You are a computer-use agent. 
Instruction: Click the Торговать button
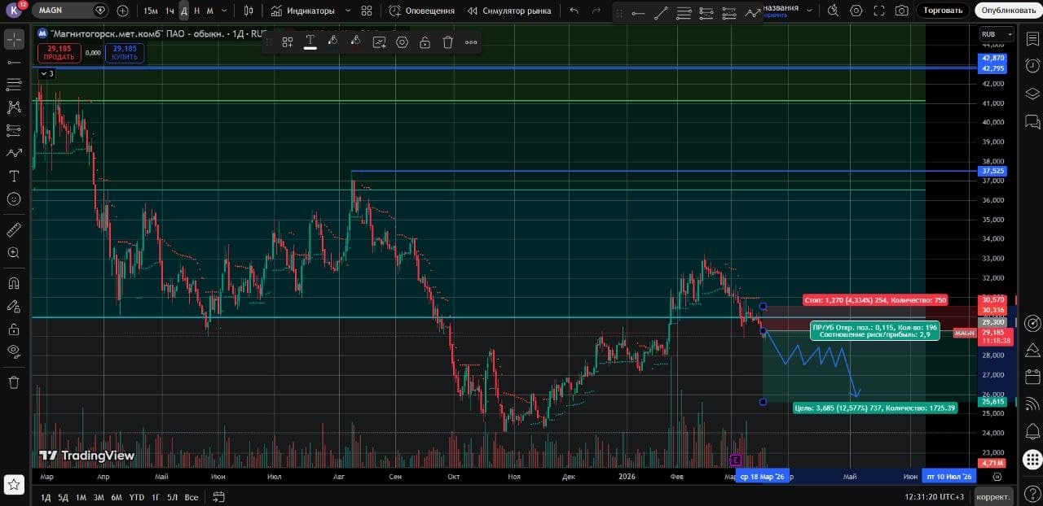coord(943,11)
